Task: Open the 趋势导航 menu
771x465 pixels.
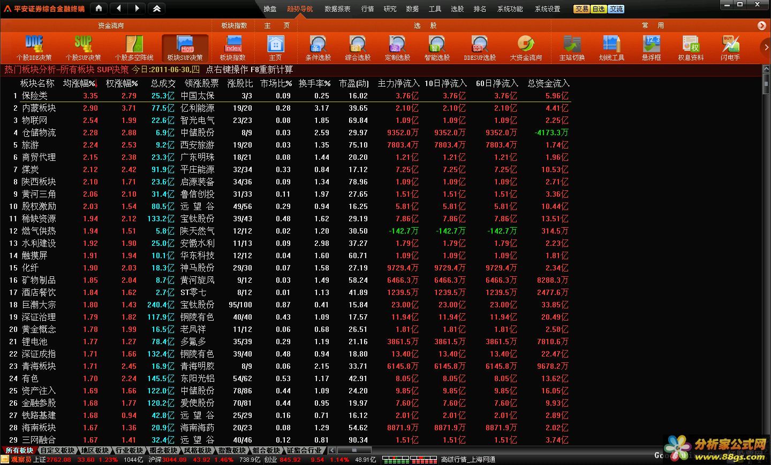Action: 300,9
